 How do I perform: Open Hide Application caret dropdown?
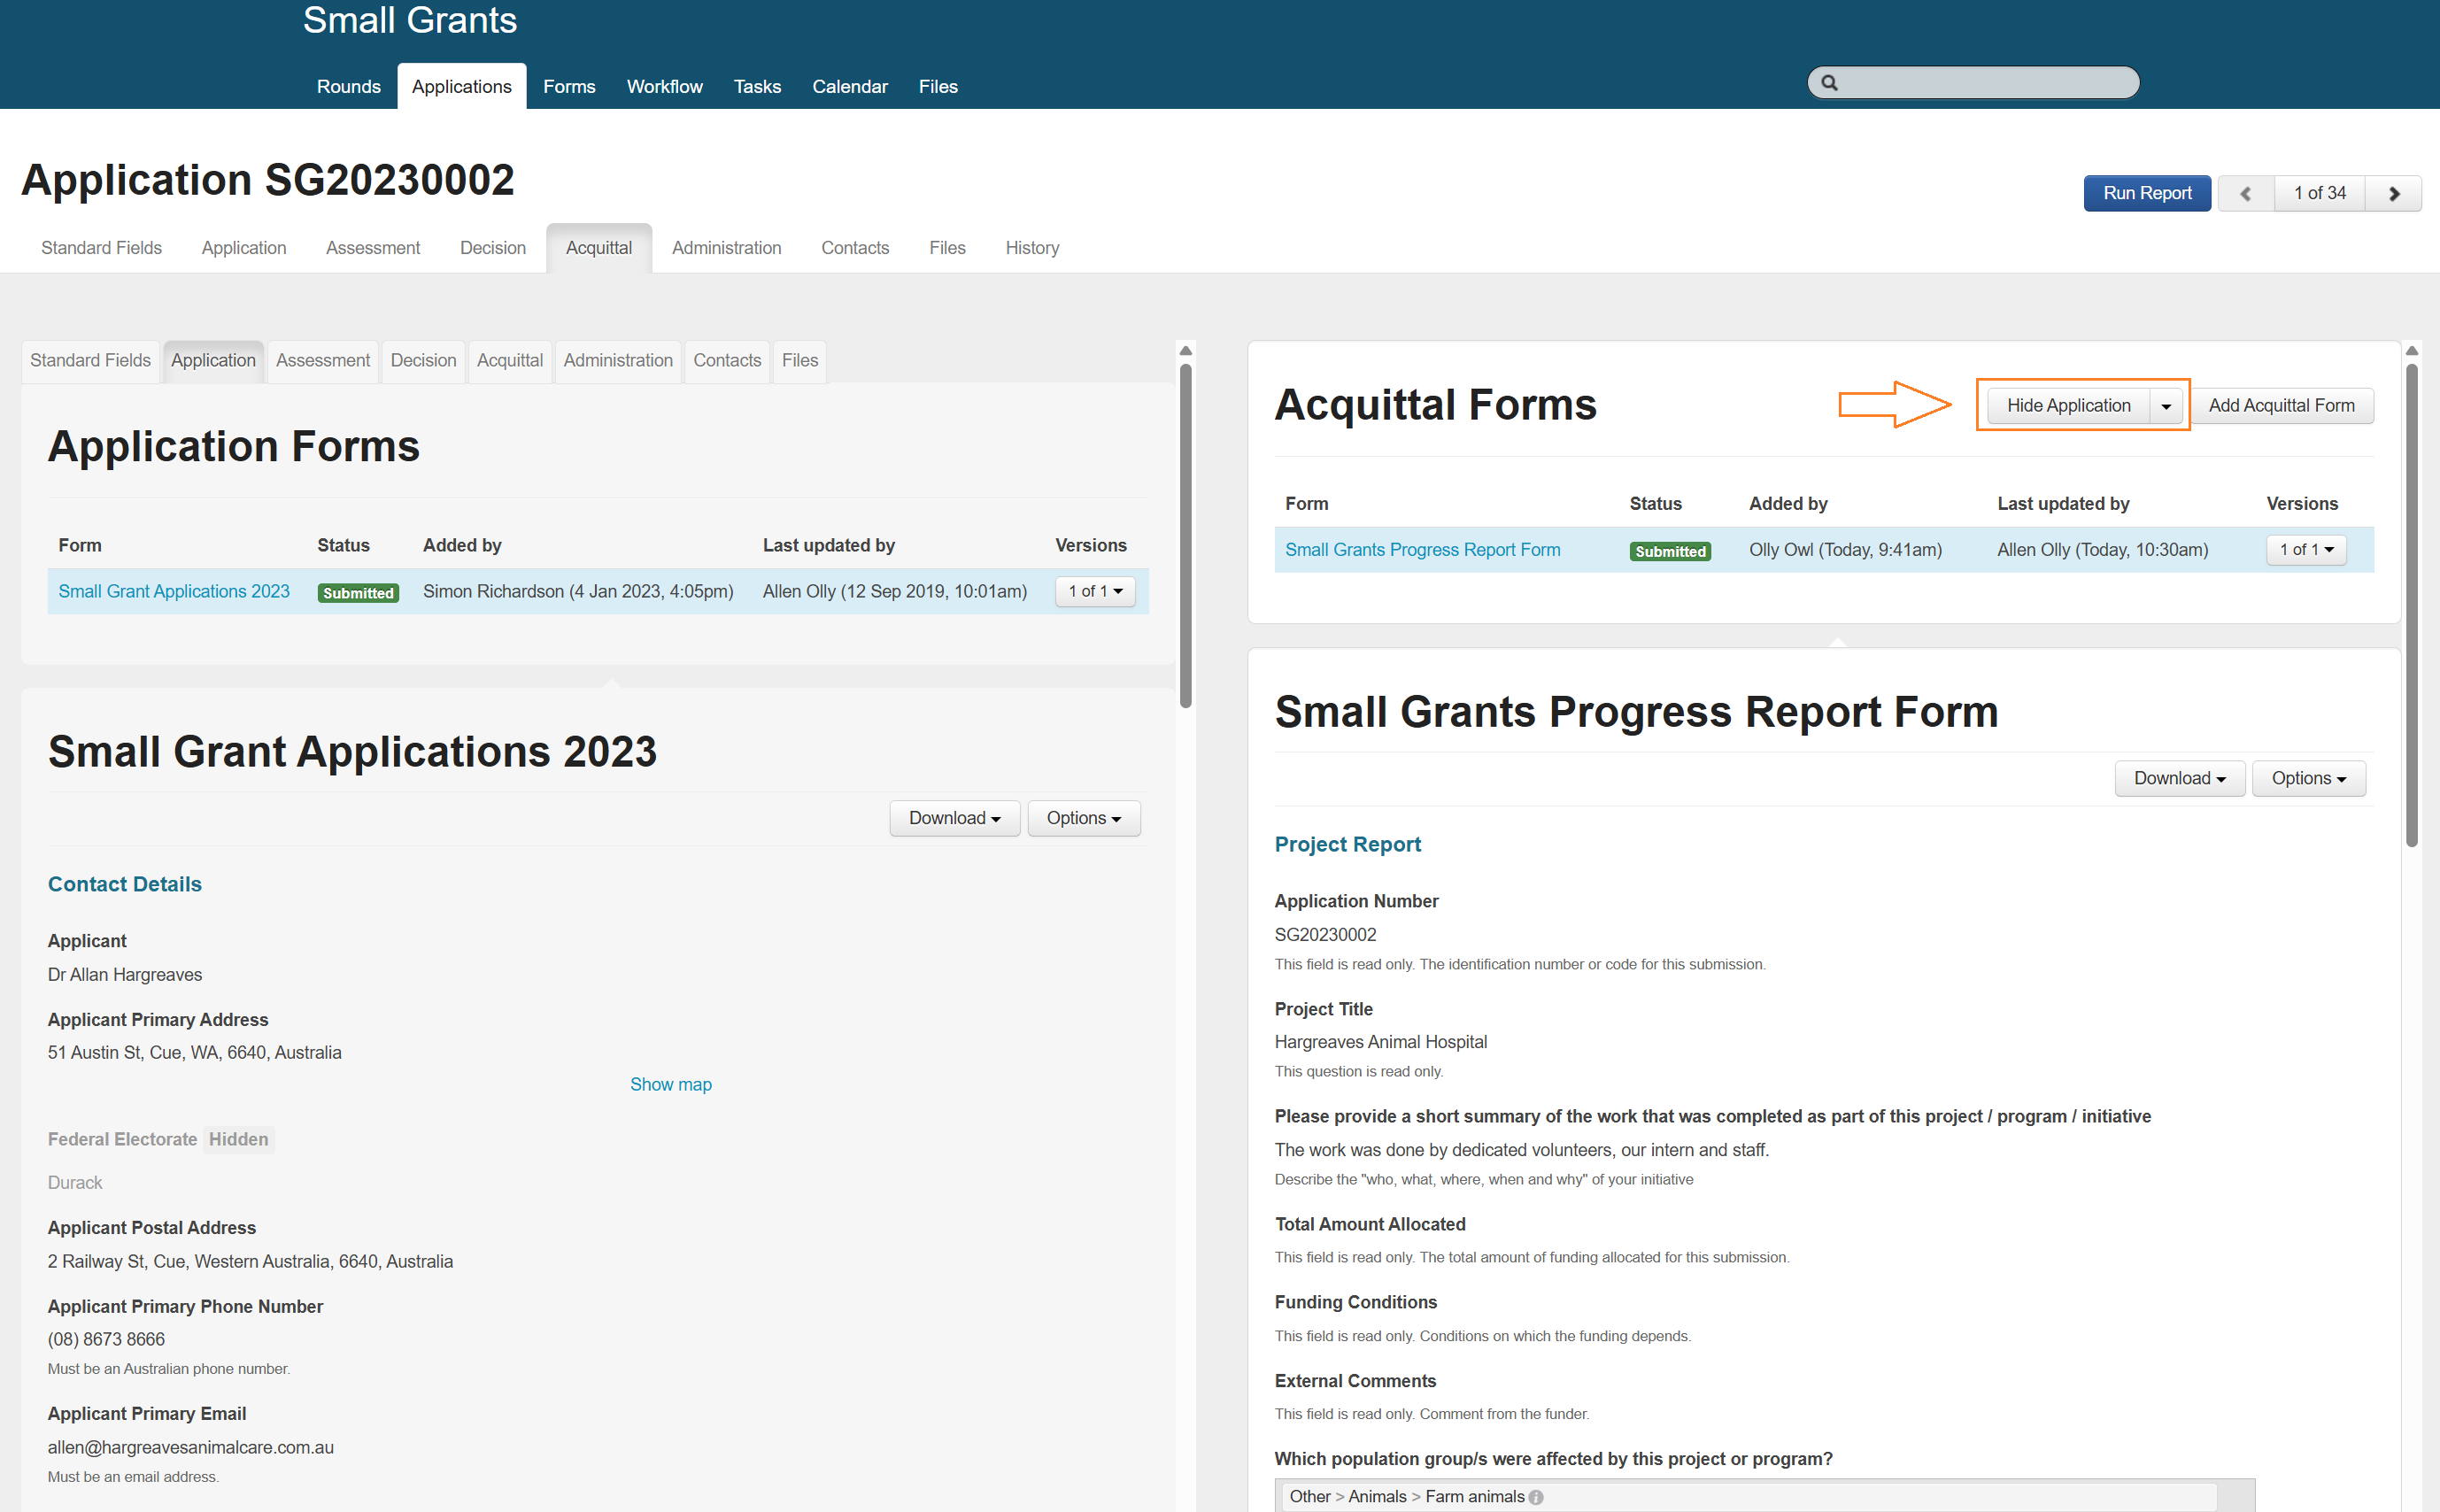(2165, 406)
